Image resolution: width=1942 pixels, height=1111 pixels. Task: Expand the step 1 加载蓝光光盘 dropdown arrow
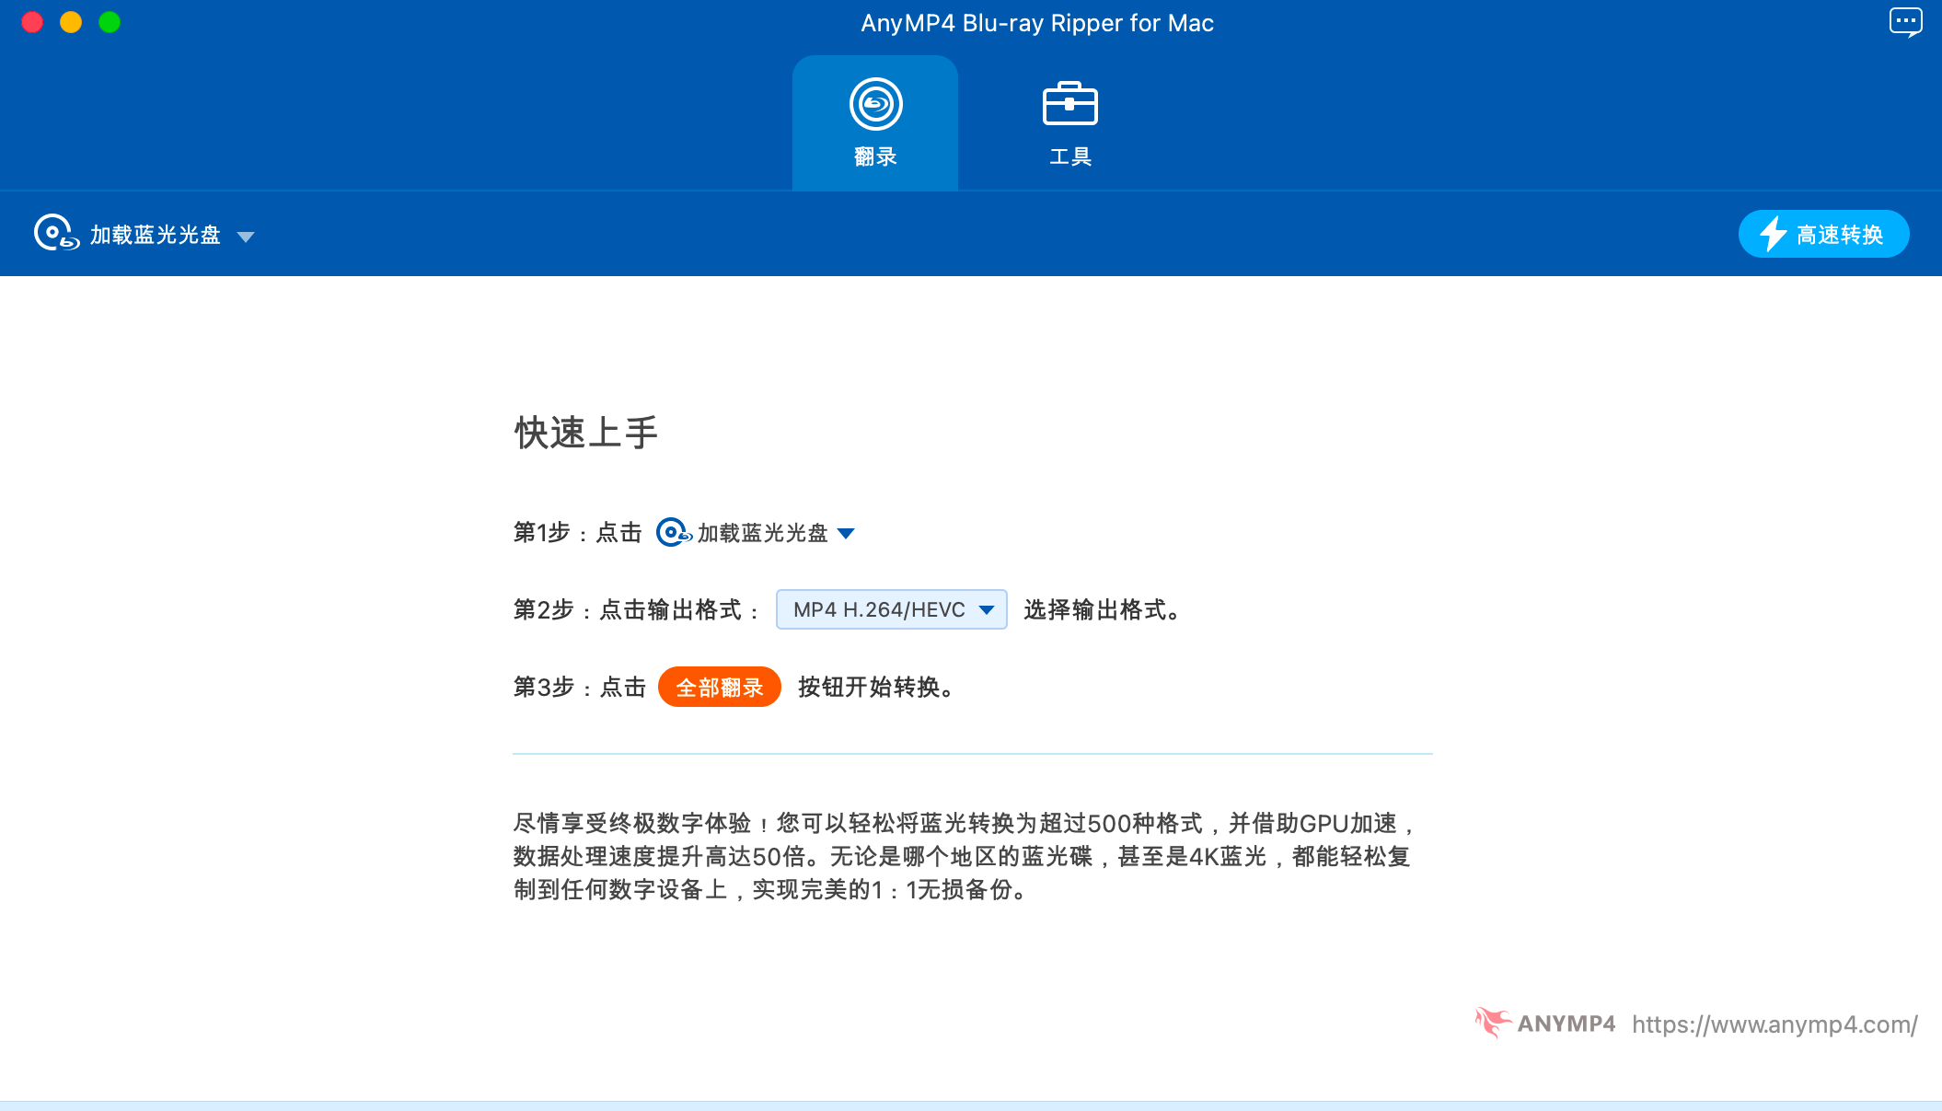847,533
